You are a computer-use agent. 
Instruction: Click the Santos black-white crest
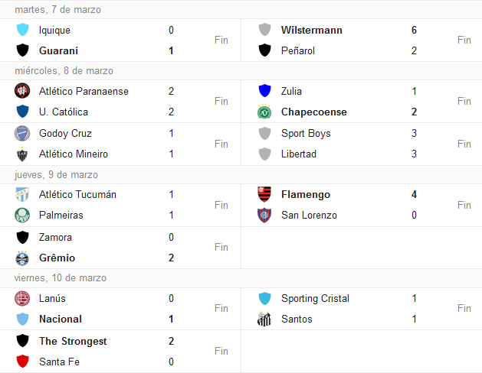(x=264, y=319)
